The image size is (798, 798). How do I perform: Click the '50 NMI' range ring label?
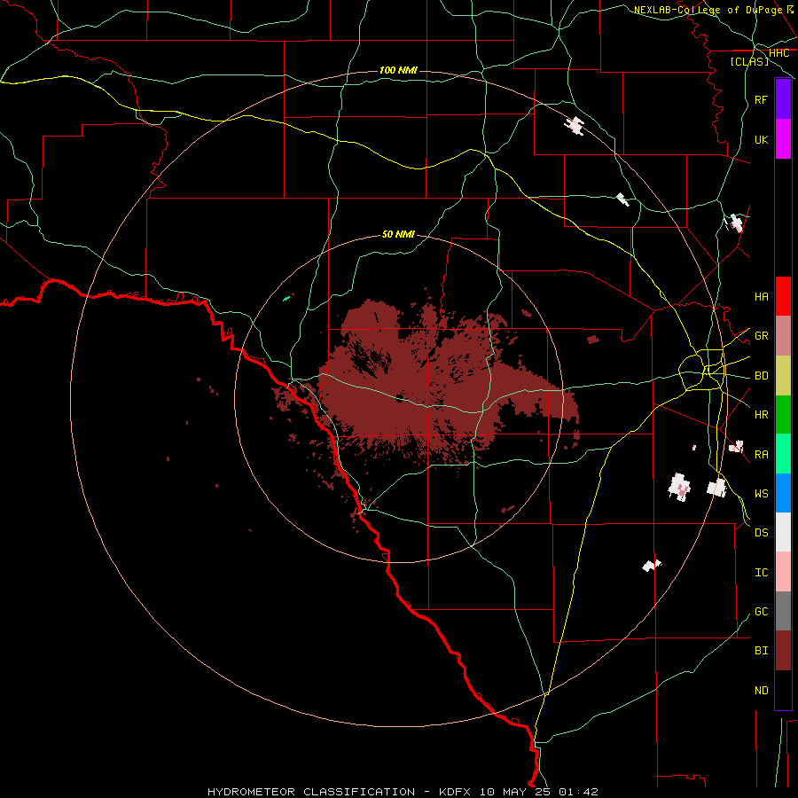coord(398,234)
